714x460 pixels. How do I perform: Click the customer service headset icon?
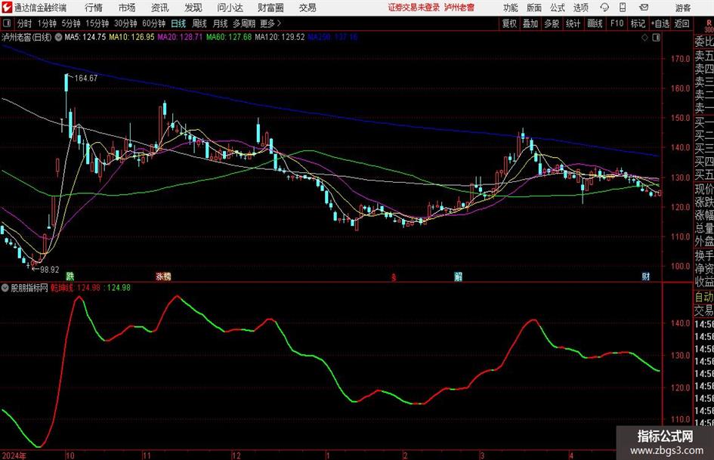604,8
